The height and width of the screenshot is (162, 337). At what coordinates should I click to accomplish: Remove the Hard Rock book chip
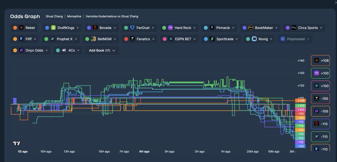(194, 28)
